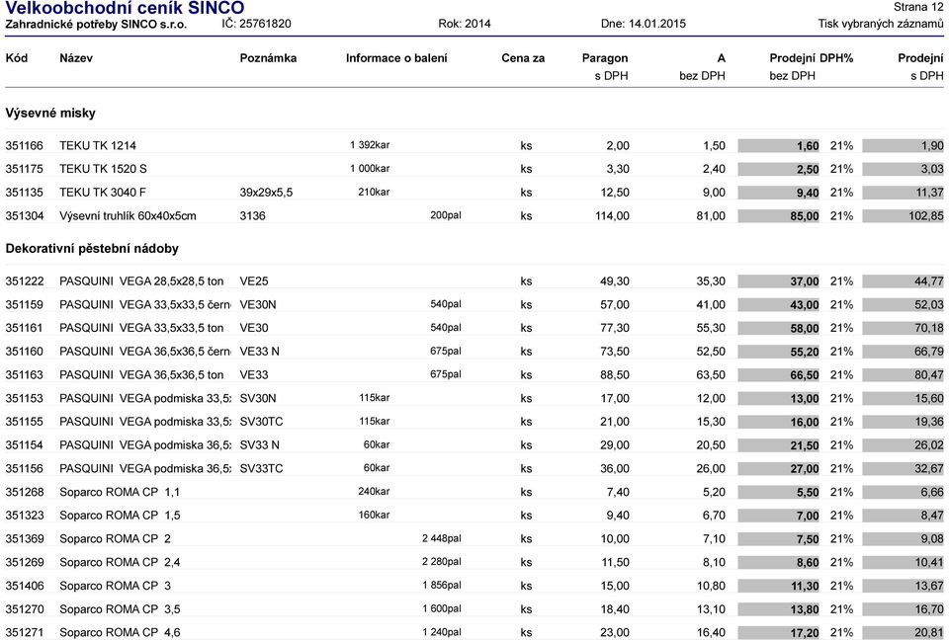Viewport: 949px width, 640px height.
Task: Click the price with VAT 102,85
Action: click(903, 216)
